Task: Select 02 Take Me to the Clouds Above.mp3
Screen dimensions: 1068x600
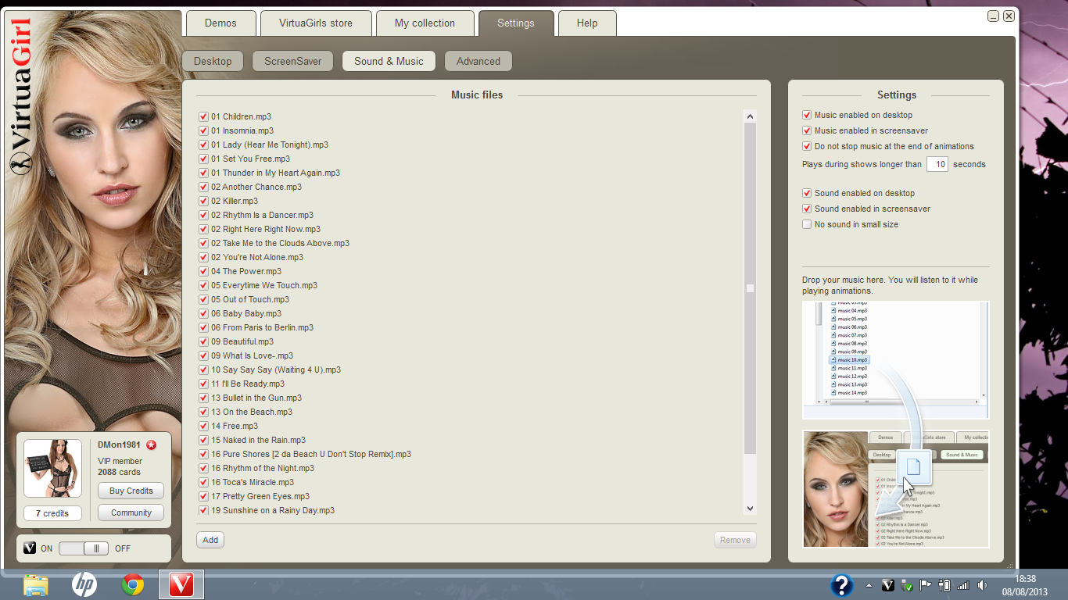Action: [x=280, y=243]
